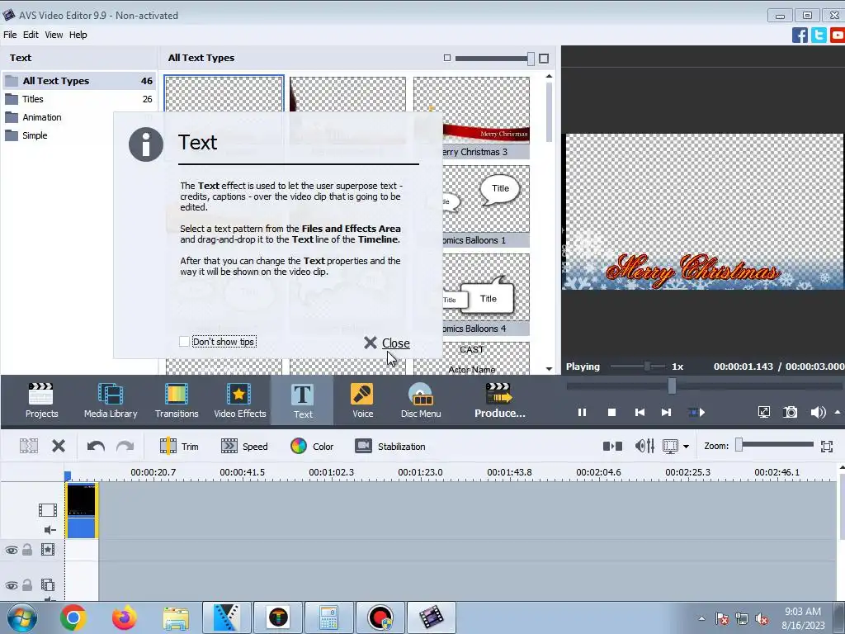Toggle visibility eye on overlay track
The height and width of the screenshot is (634, 845).
pos(12,585)
